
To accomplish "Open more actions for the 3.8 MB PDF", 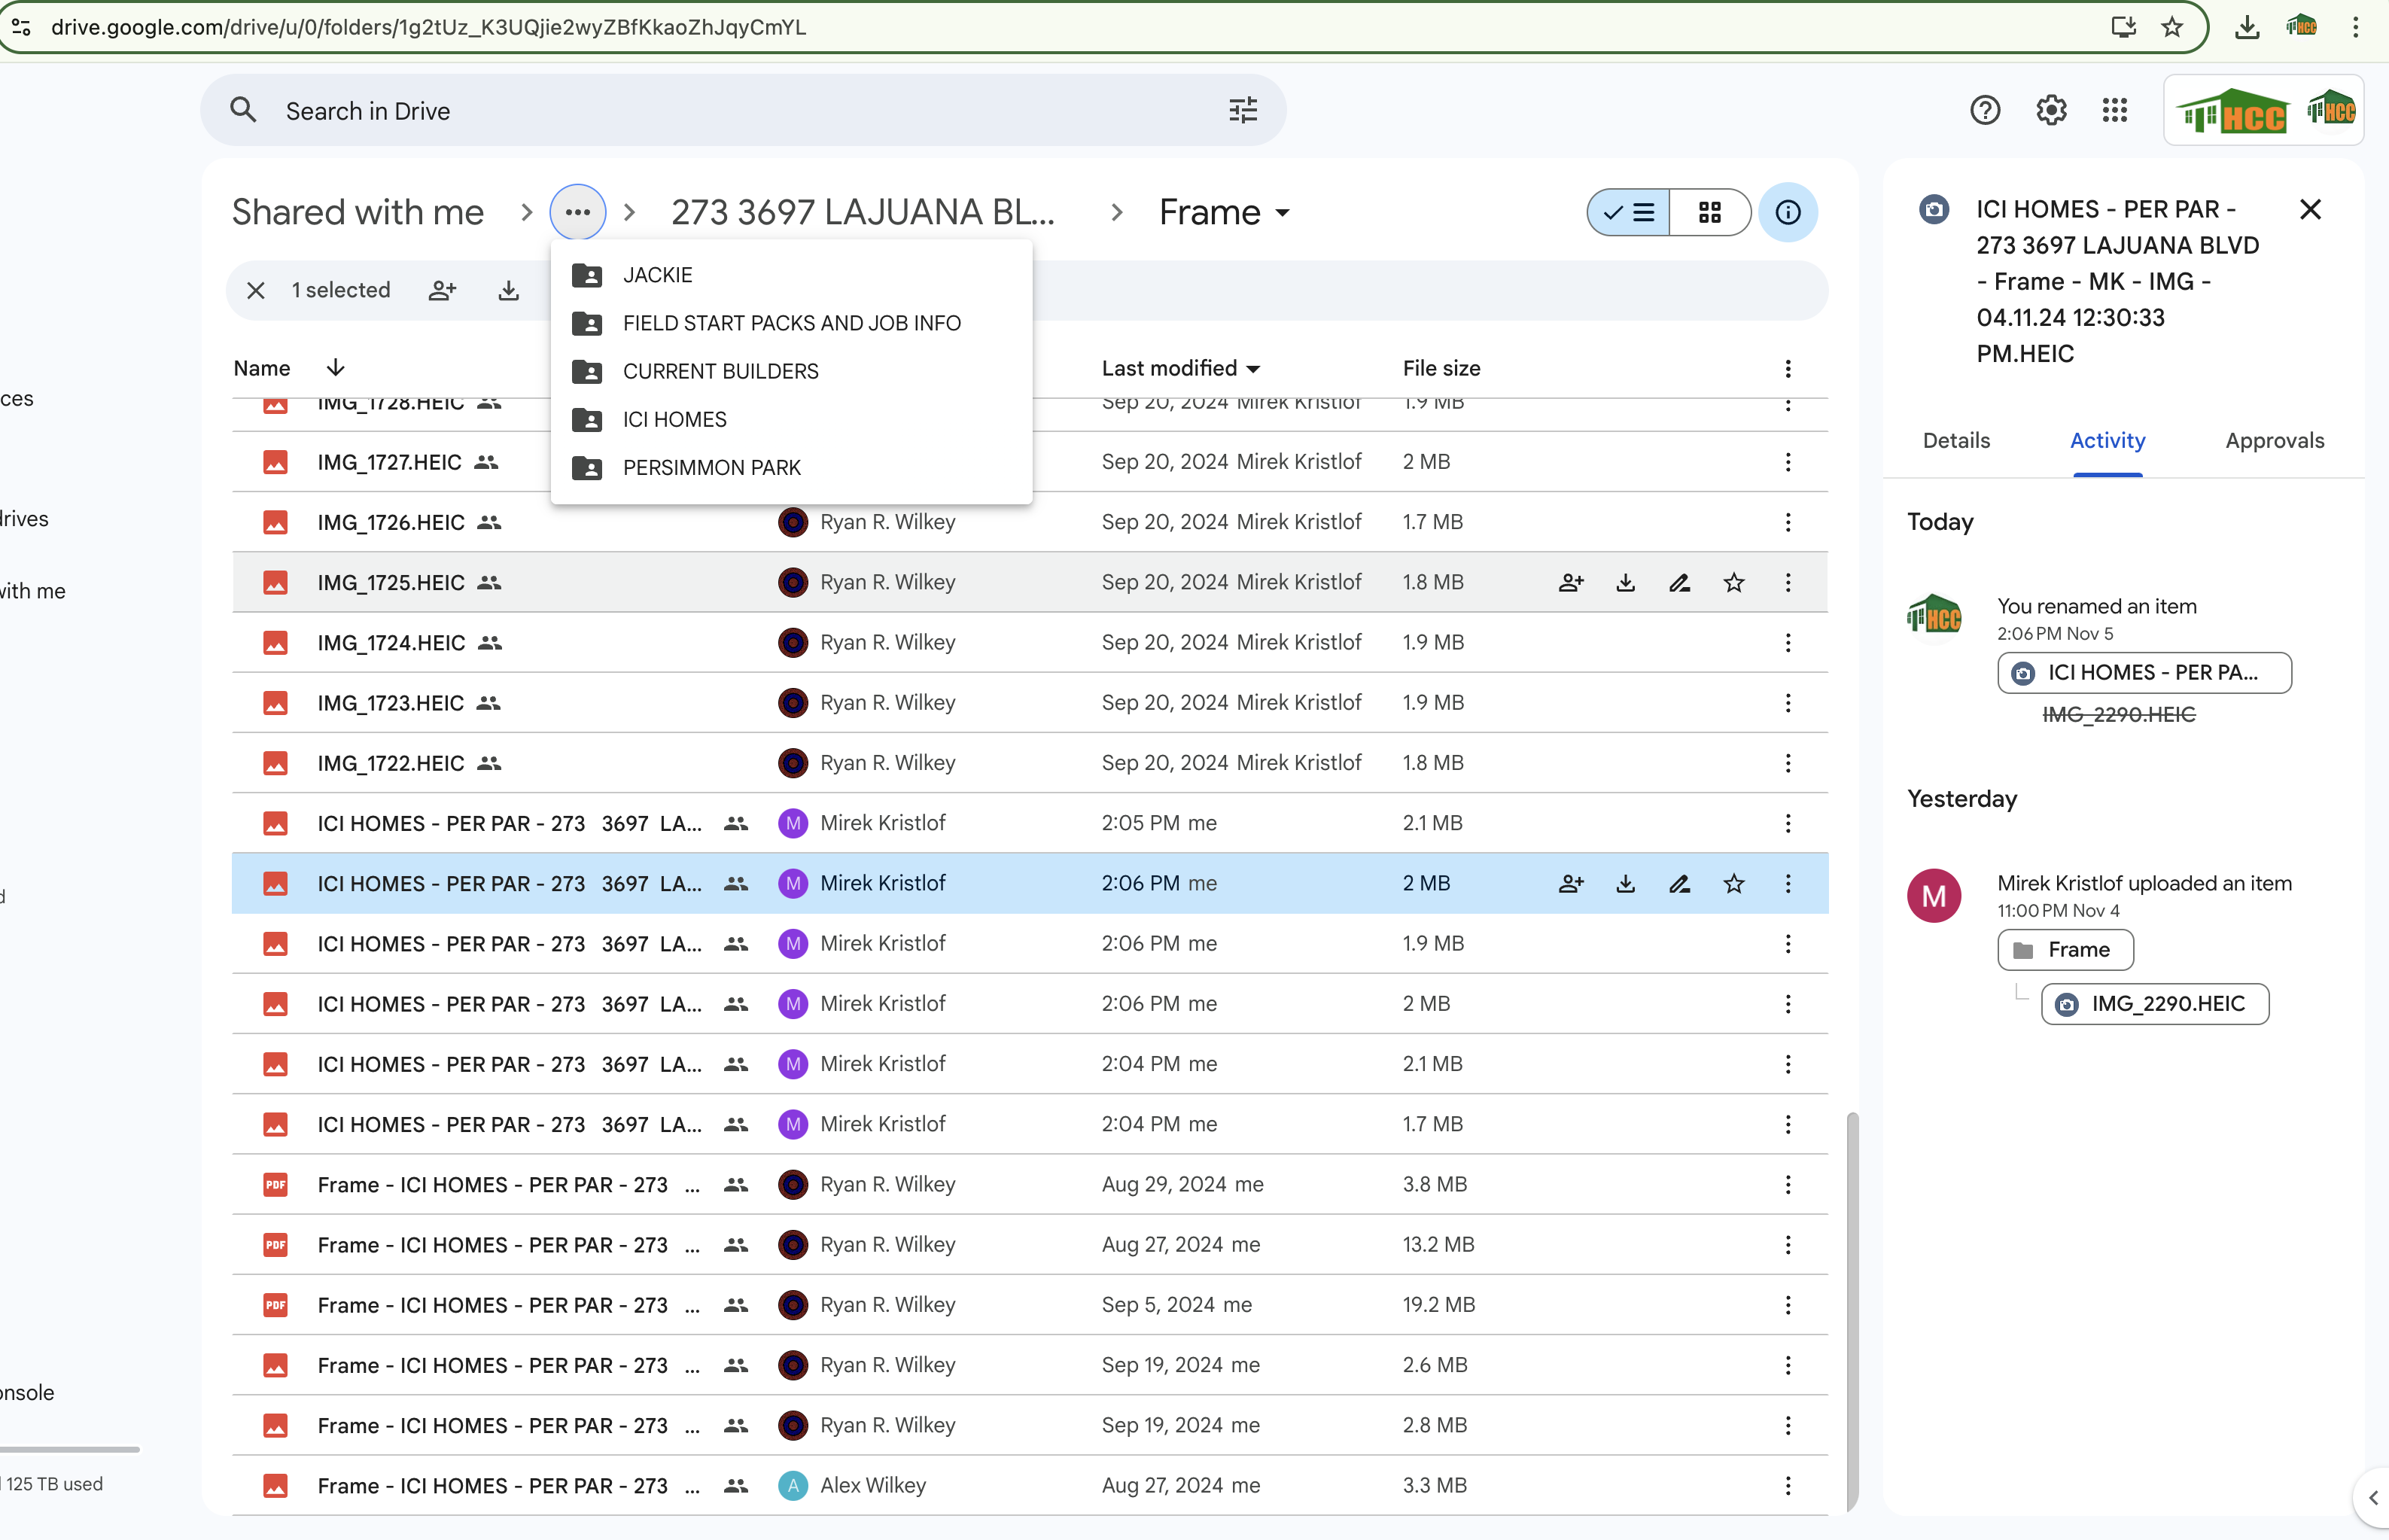I will click(1788, 1185).
